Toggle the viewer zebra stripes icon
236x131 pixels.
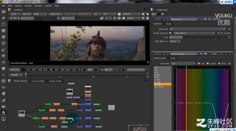click(x=148, y=18)
